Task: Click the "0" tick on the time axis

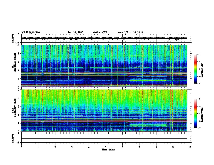Action: (21, 147)
